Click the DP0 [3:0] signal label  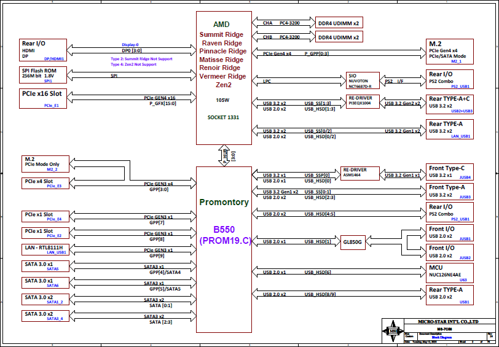(x=132, y=50)
